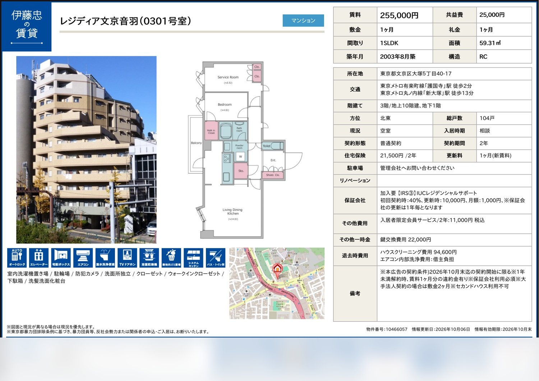
Task: Select the 温水洗浄便座 washlet toilet icon
Action: click(x=105, y=258)
